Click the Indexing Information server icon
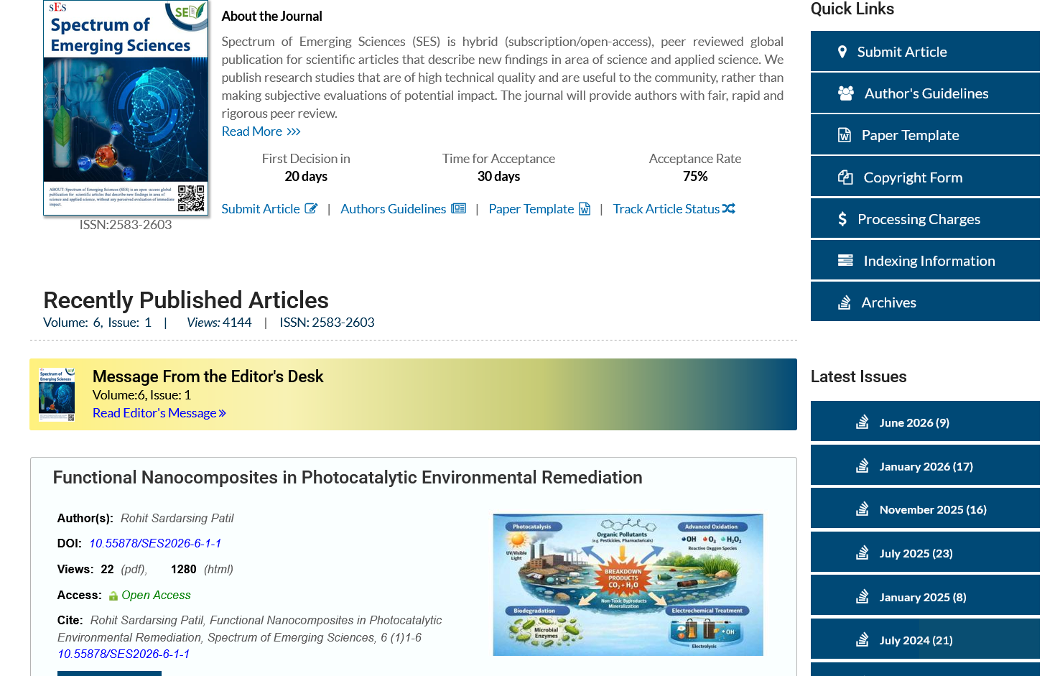1060x676 pixels. coord(845,261)
